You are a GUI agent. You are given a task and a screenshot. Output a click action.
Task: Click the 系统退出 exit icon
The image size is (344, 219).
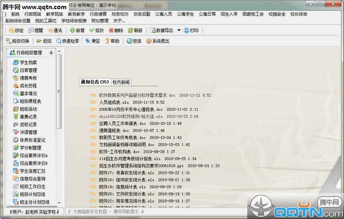(156, 40)
